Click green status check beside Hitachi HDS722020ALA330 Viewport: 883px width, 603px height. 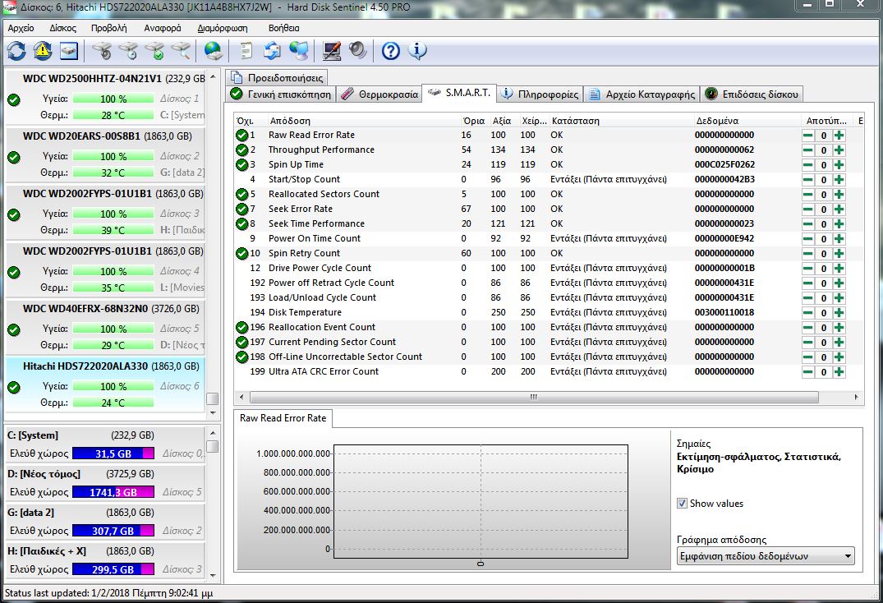[14, 388]
